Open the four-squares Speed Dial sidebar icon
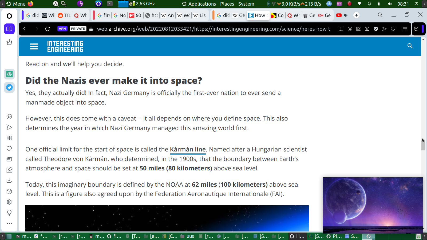 click(9, 138)
